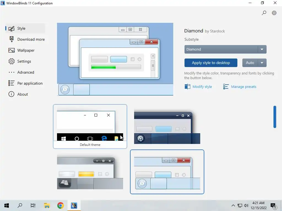Open search with the magnifier icon

pos(264,13)
